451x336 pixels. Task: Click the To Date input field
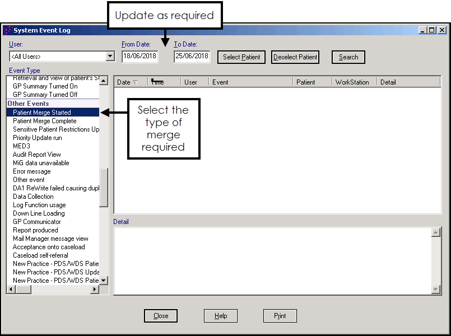pyautogui.click(x=192, y=57)
